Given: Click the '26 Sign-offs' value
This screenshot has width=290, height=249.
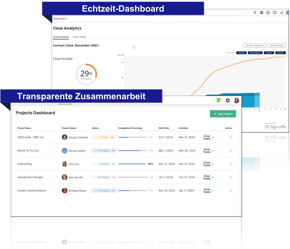Looking at the screenshot, I should click(x=275, y=127).
